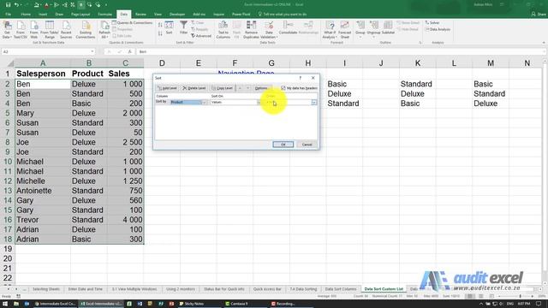Click the Save icon in the quick access toolbar
548x308 pixels.
[8, 5]
